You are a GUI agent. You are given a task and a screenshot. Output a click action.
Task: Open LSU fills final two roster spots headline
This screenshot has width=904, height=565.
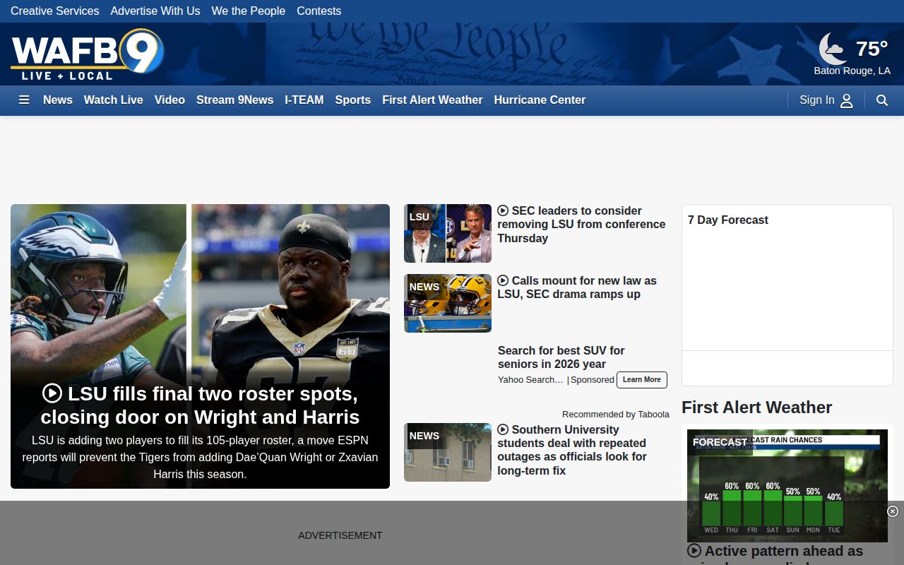click(x=200, y=405)
